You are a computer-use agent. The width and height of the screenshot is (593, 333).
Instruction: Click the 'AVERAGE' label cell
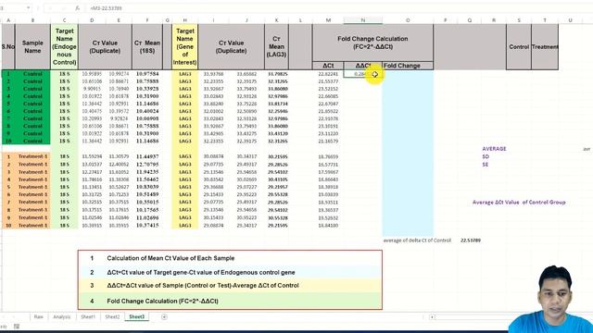click(494, 149)
